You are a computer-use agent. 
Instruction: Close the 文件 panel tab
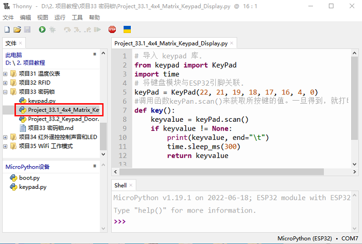pos(22,43)
